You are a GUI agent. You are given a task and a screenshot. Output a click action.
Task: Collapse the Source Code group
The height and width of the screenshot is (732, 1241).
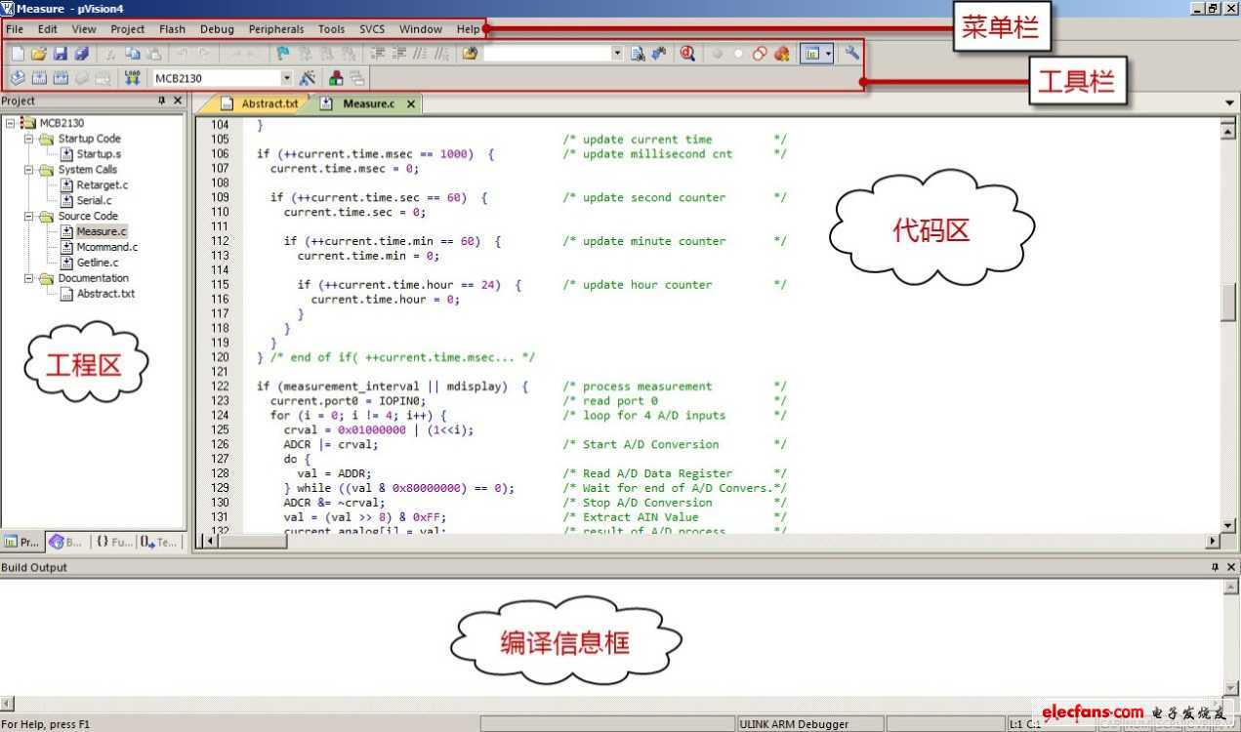tap(29, 217)
